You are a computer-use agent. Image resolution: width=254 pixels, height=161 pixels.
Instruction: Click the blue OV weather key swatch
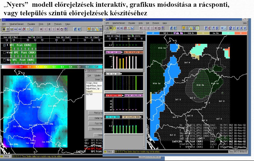coord(153,33)
